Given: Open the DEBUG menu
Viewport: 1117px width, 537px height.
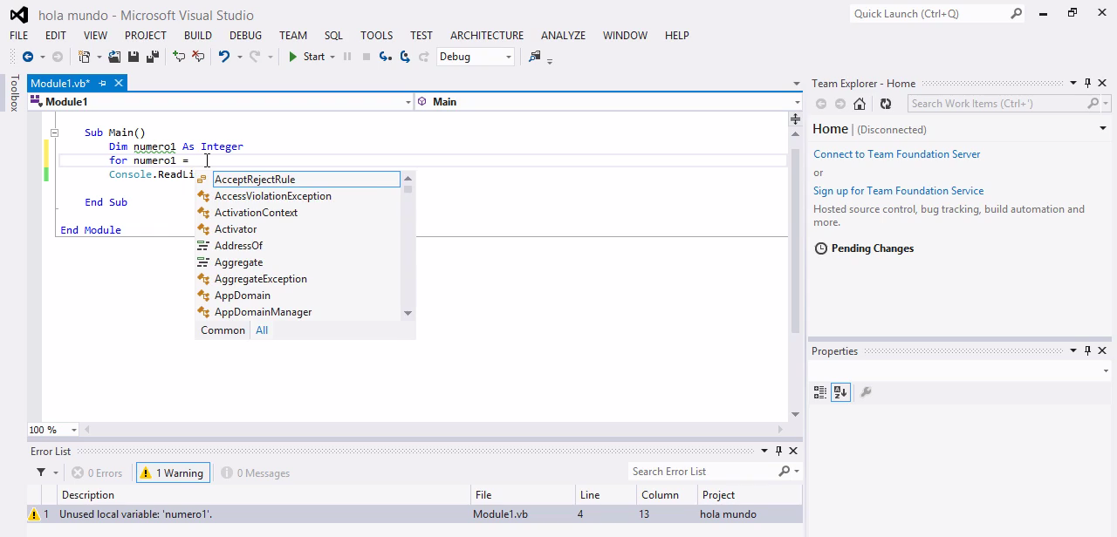Looking at the screenshot, I should point(245,36).
